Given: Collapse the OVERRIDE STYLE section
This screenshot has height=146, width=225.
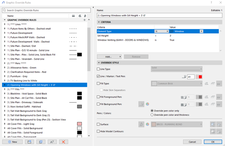Looking at the screenshot, I should [x=99, y=63].
